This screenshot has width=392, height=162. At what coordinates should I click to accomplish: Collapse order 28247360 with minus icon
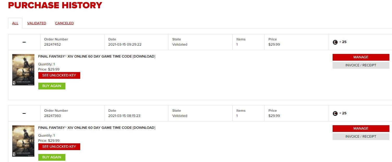tap(24, 113)
